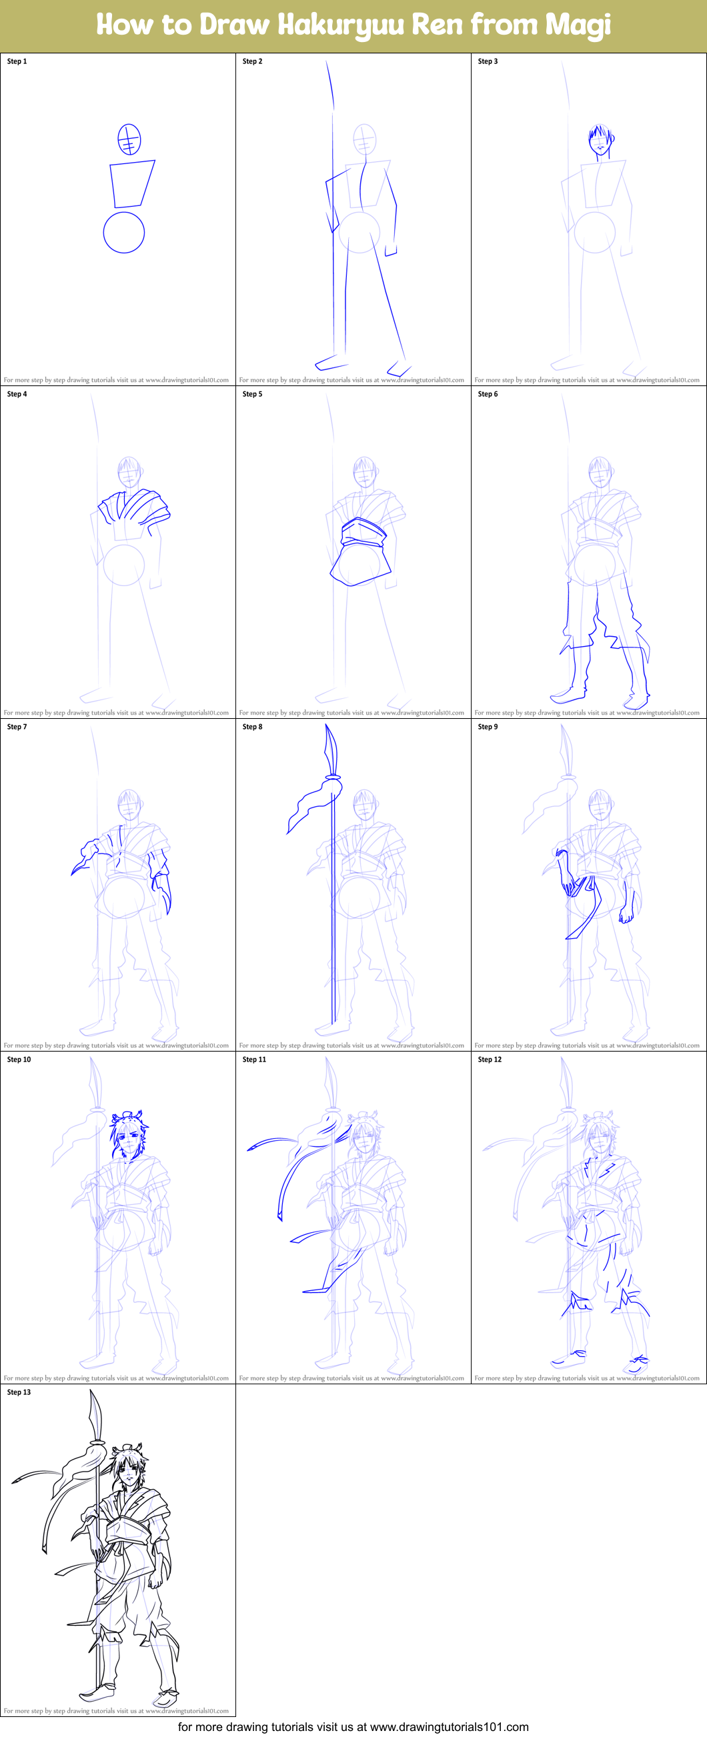Click the 'Step 9' label

(x=488, y=726)
